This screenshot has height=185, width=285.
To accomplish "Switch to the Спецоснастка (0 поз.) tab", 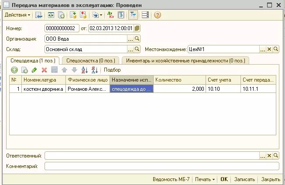I will click(90, 61).
